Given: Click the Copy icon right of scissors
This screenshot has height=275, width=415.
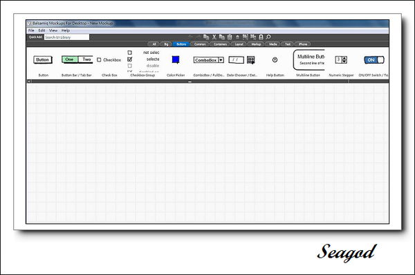Looking at the screenshot, I should pos(222,37).
